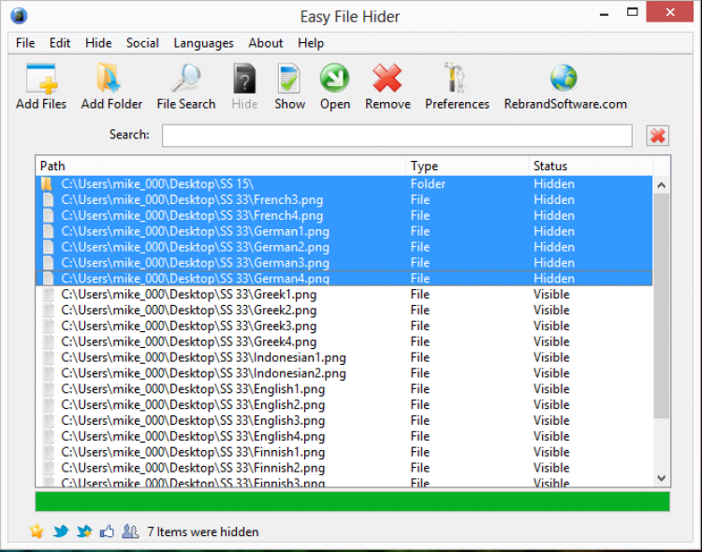
Task: Open the File Search magnifier tool
Action: pos(186,79)
